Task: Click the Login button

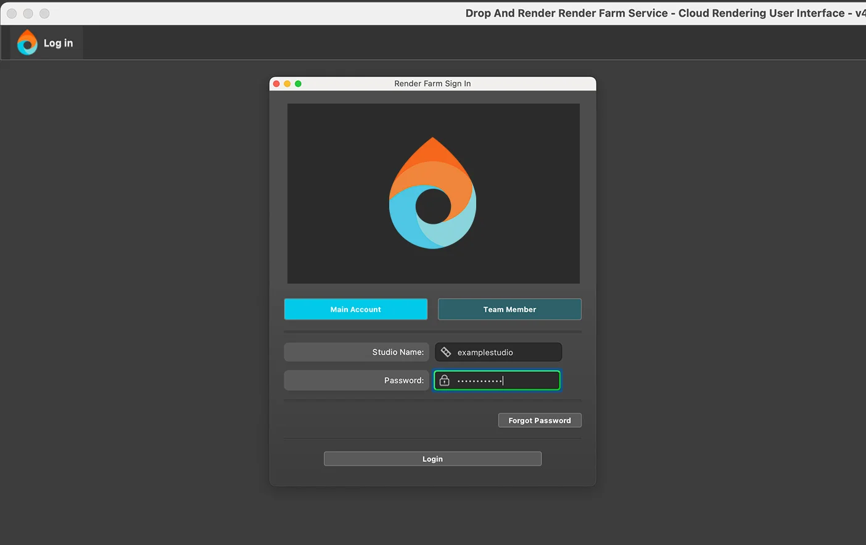Action: tap(432, 459)
